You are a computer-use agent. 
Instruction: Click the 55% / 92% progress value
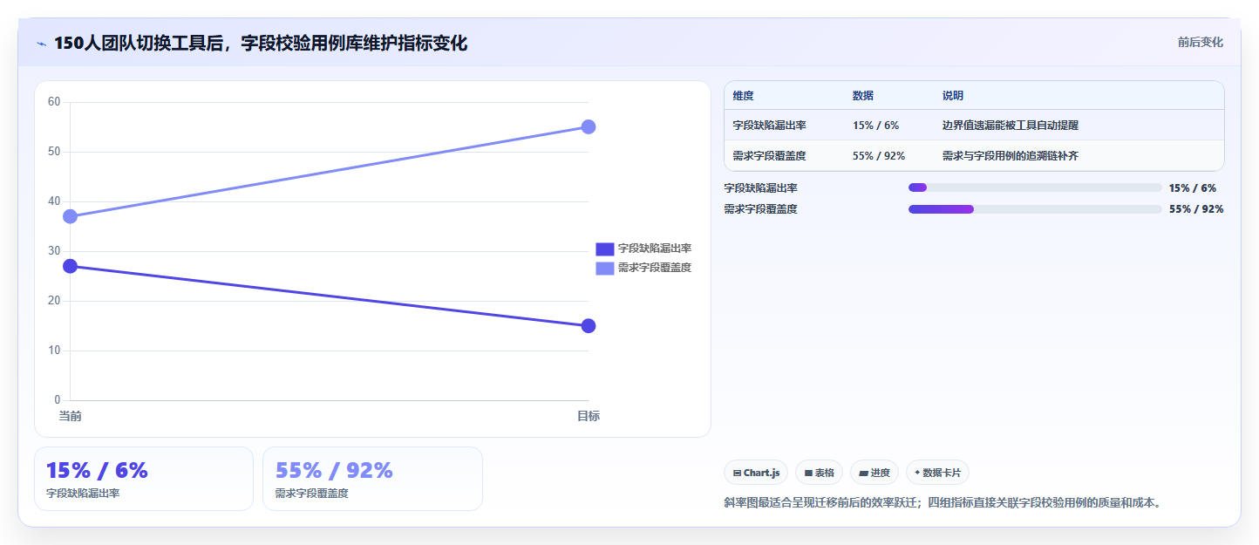(1196, 209)
